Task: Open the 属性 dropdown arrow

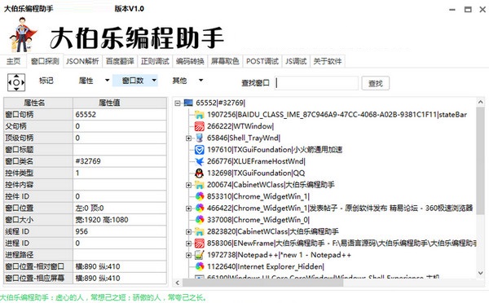Action: pos(107,81)
